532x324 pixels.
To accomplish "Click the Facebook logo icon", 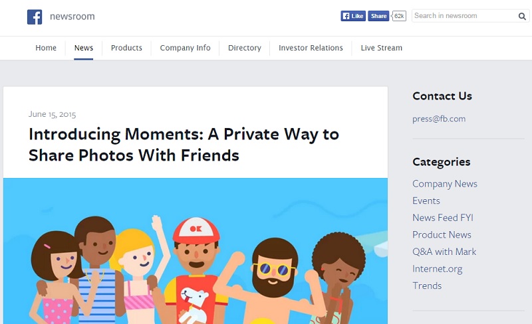I will [x=35, y=17].
